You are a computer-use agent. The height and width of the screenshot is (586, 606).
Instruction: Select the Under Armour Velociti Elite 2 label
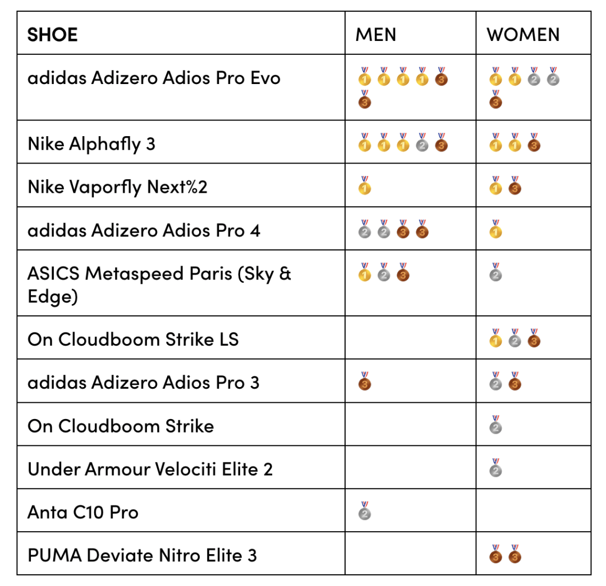(x=150, y=469)
